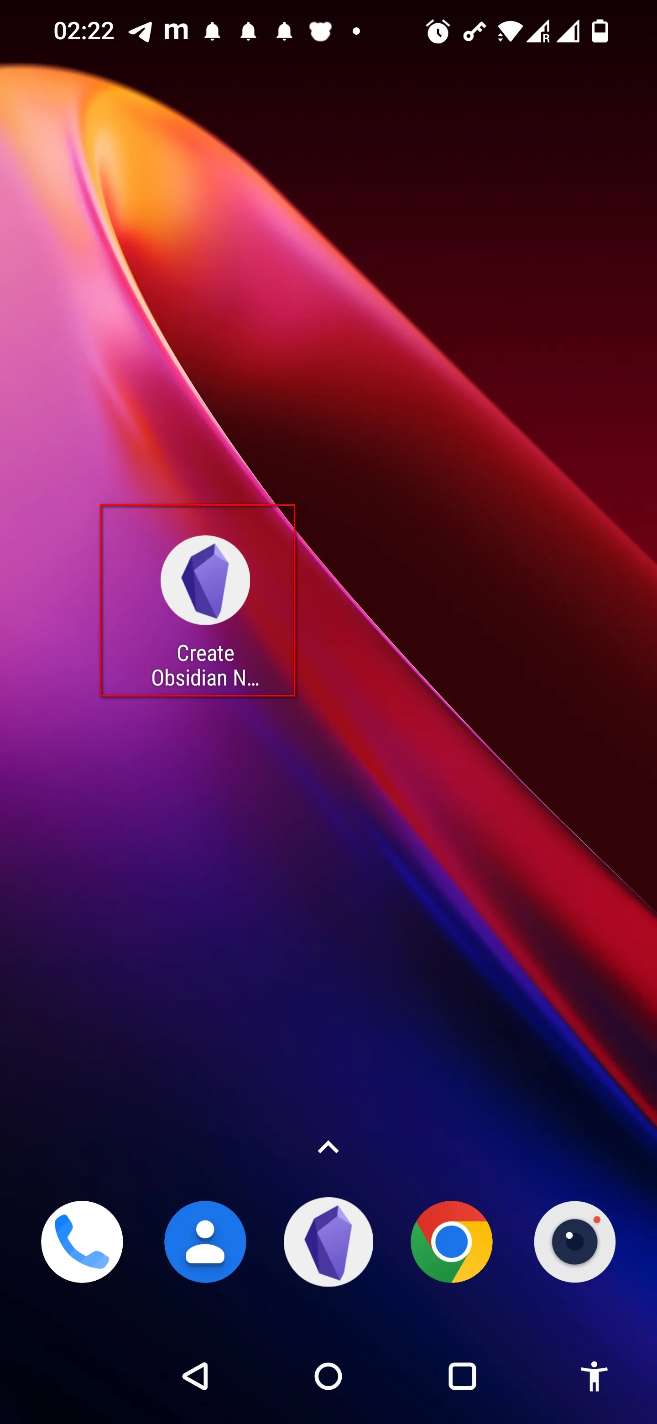Tap the VPN key status icon

click(474, 31)
